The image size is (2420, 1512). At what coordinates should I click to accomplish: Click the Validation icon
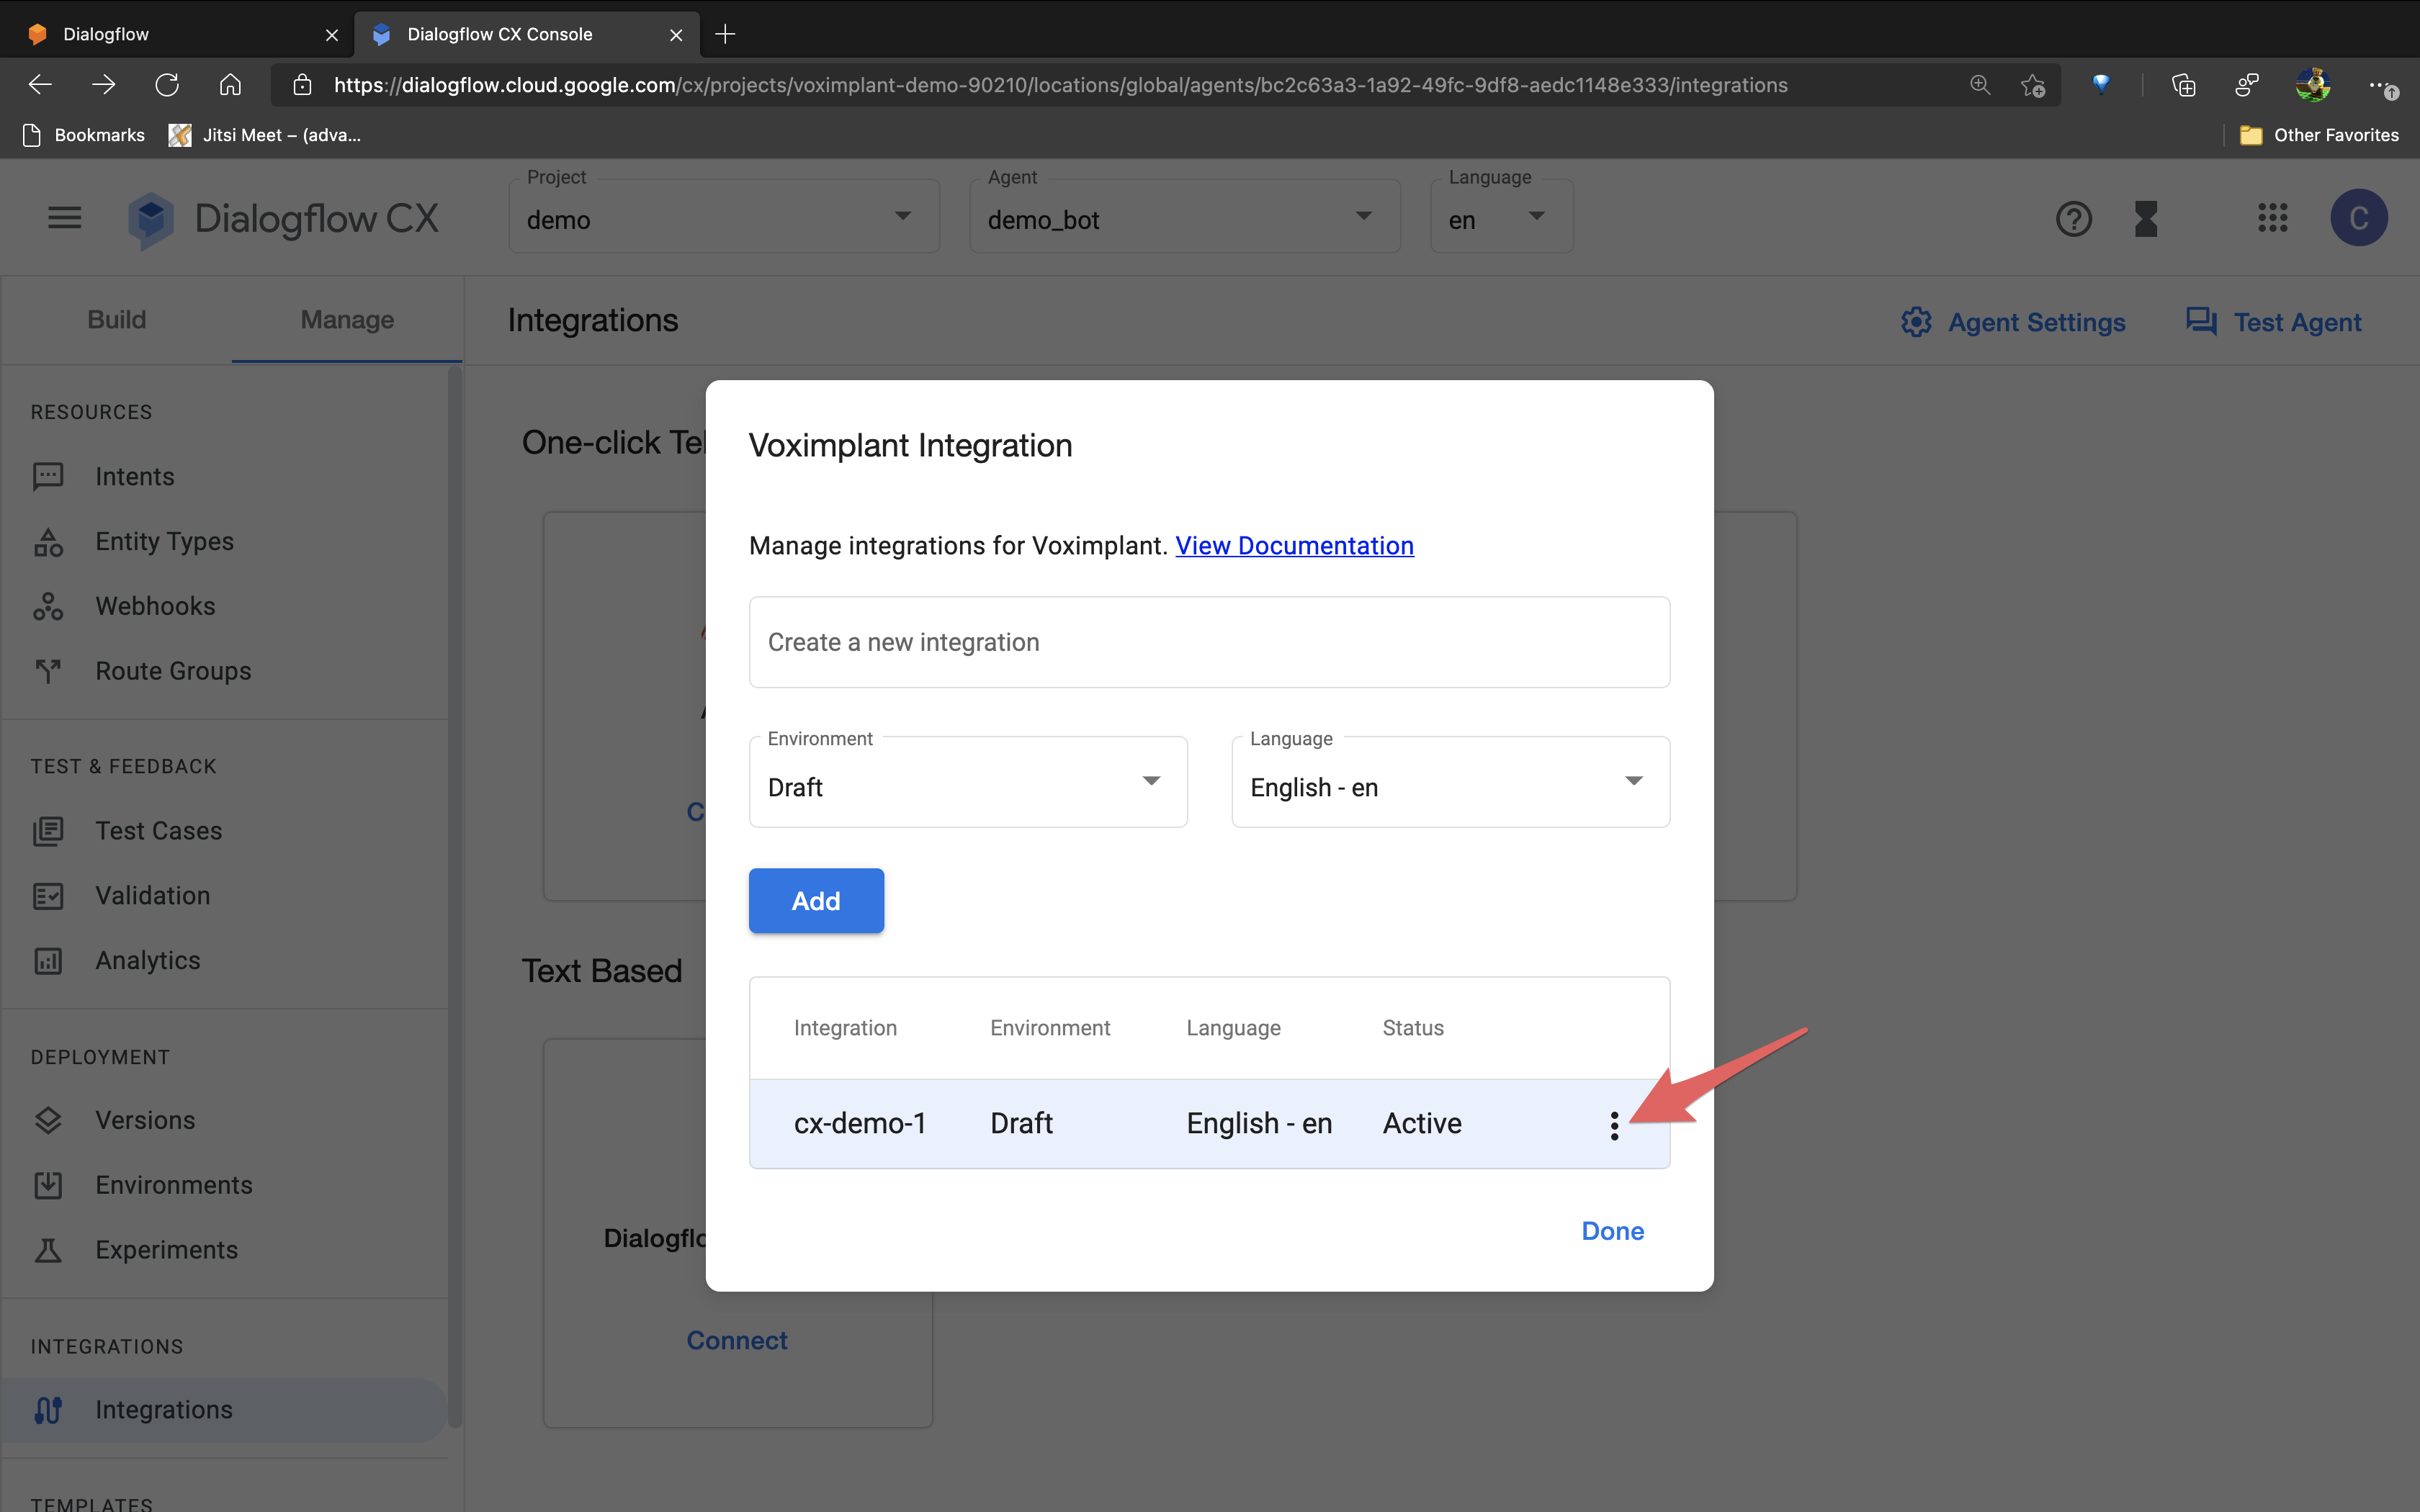[48, 896]
